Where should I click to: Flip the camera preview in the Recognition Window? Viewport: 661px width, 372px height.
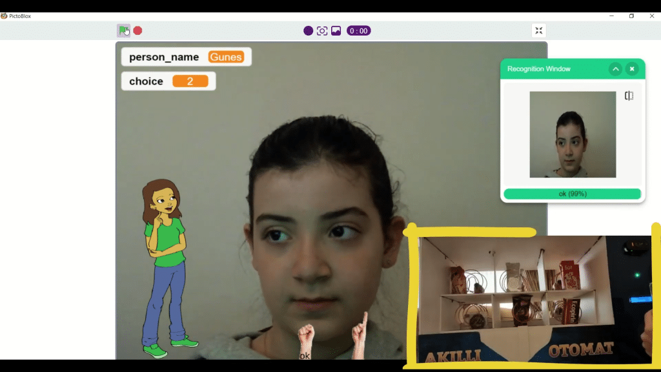629,96
